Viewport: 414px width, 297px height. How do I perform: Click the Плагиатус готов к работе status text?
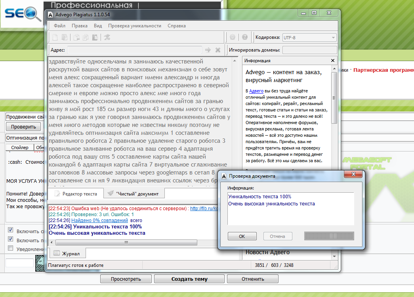pos(76,265)
